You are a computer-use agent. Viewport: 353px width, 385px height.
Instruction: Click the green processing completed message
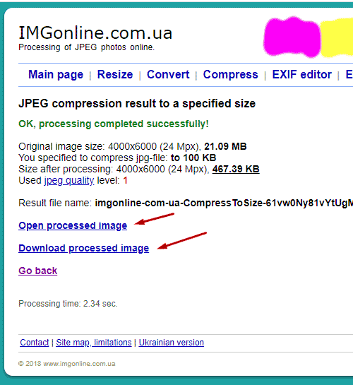tap(114, 124)
